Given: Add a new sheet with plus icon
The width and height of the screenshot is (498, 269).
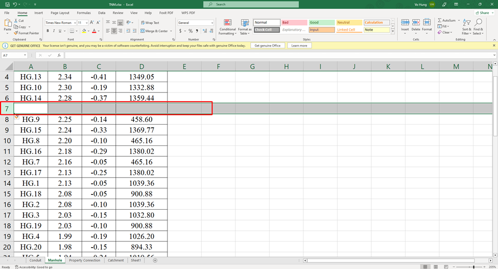Looking at the screenshot, I should pyautogui.click(x=155, y=260).
